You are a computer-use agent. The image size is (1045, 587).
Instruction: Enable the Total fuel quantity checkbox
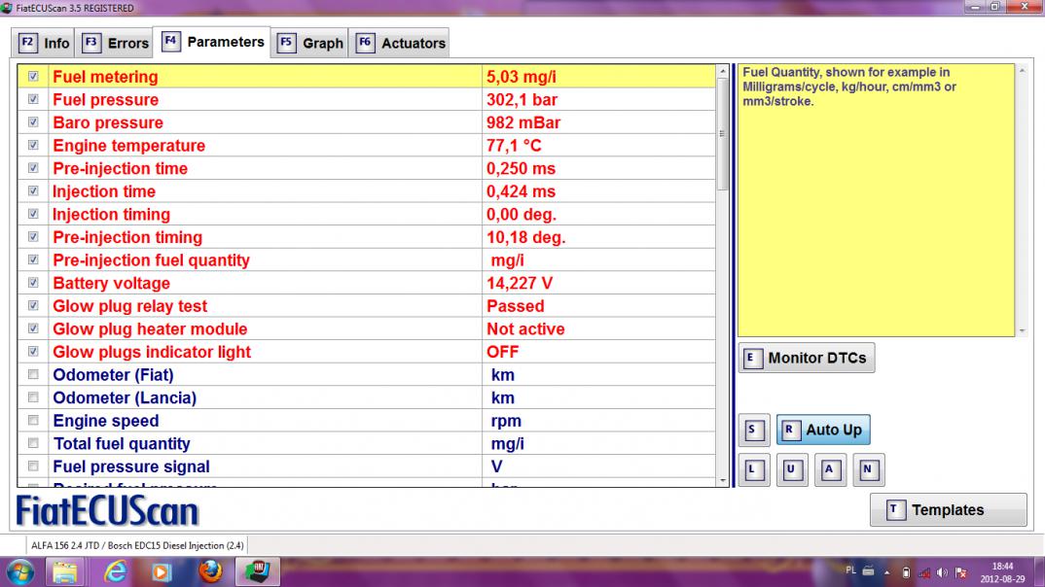coord(33,444)
